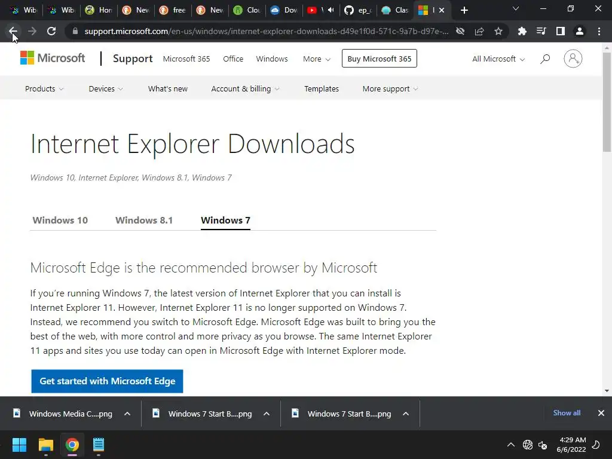Expand Account & billing menu
Screen dimensions: 612x459
tap(245, 89)
